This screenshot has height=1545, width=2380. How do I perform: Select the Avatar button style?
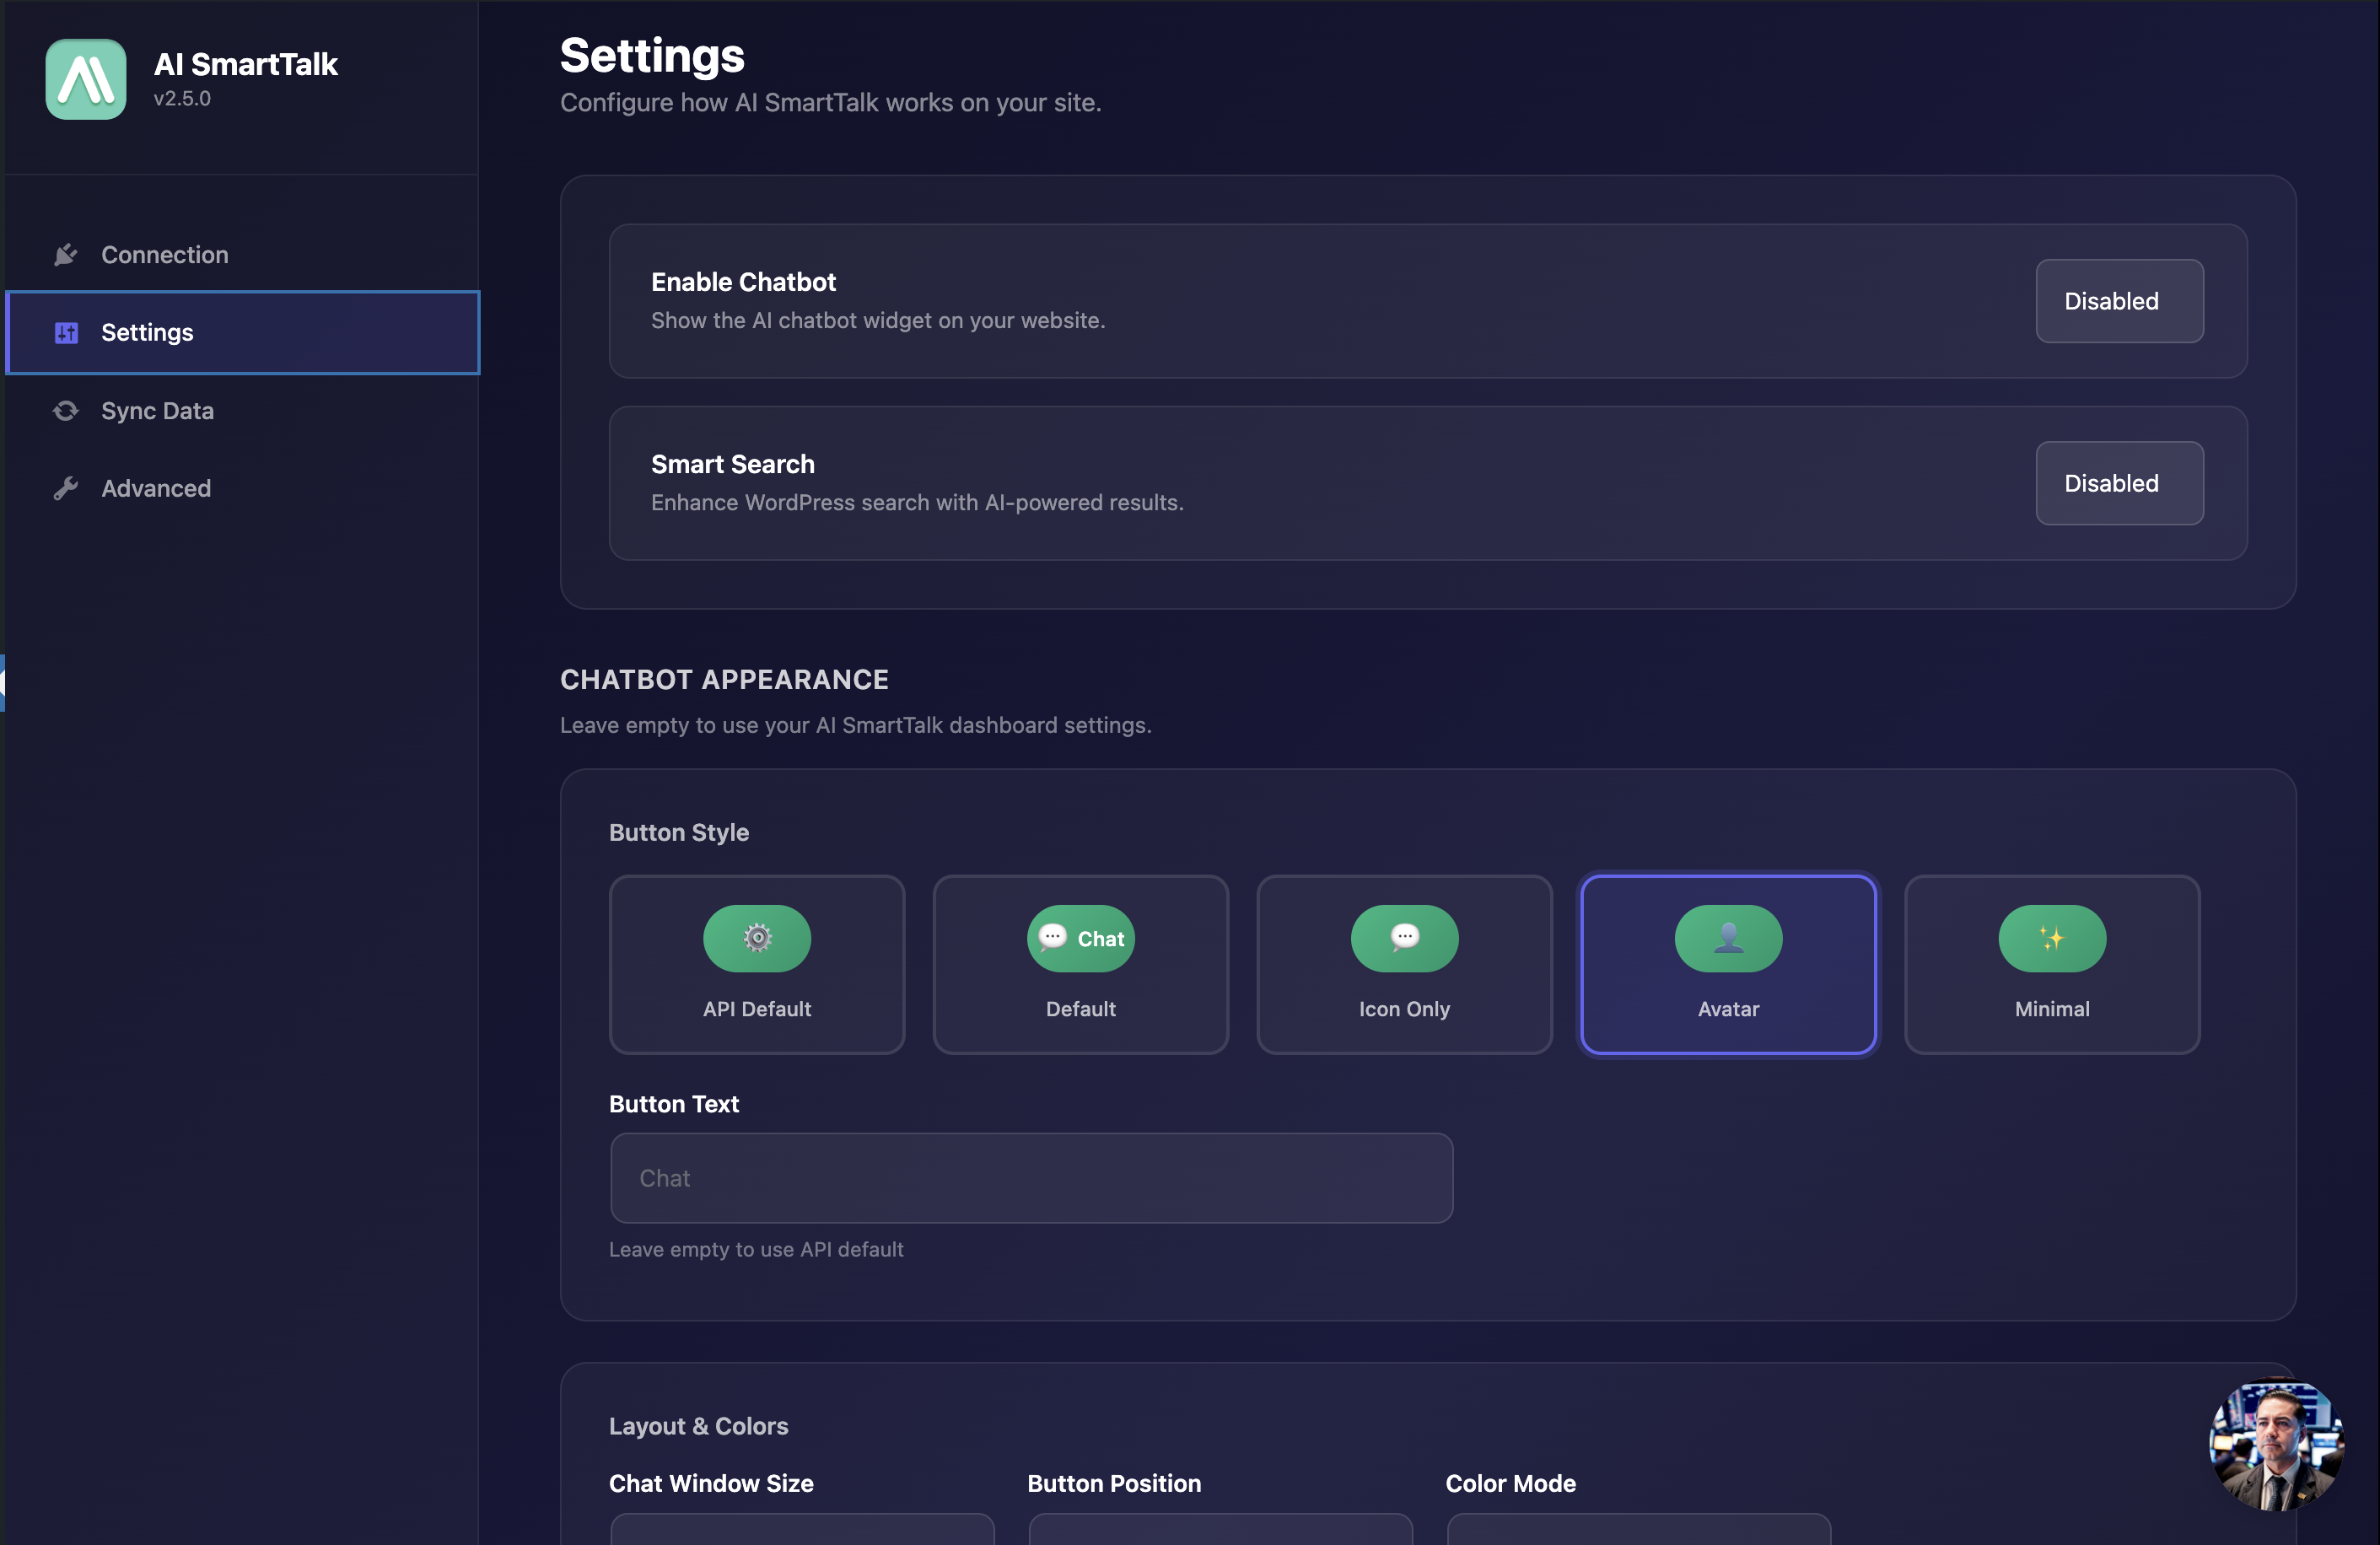1727,965
